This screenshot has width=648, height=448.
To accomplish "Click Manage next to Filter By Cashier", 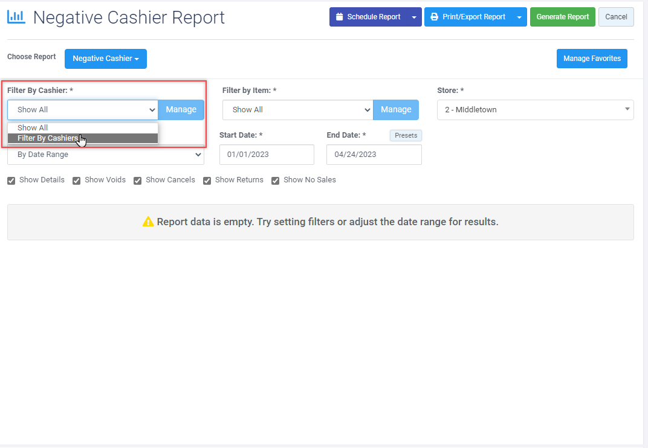I will (181, 110).
